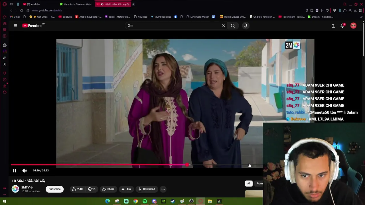Open the ad blocker shield icon
Viewport: 365px width, 205px height.
click(317, 11)
